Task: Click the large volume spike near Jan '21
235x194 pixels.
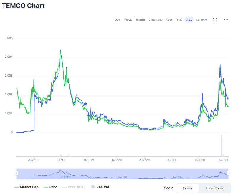Action: coord(222,145)
